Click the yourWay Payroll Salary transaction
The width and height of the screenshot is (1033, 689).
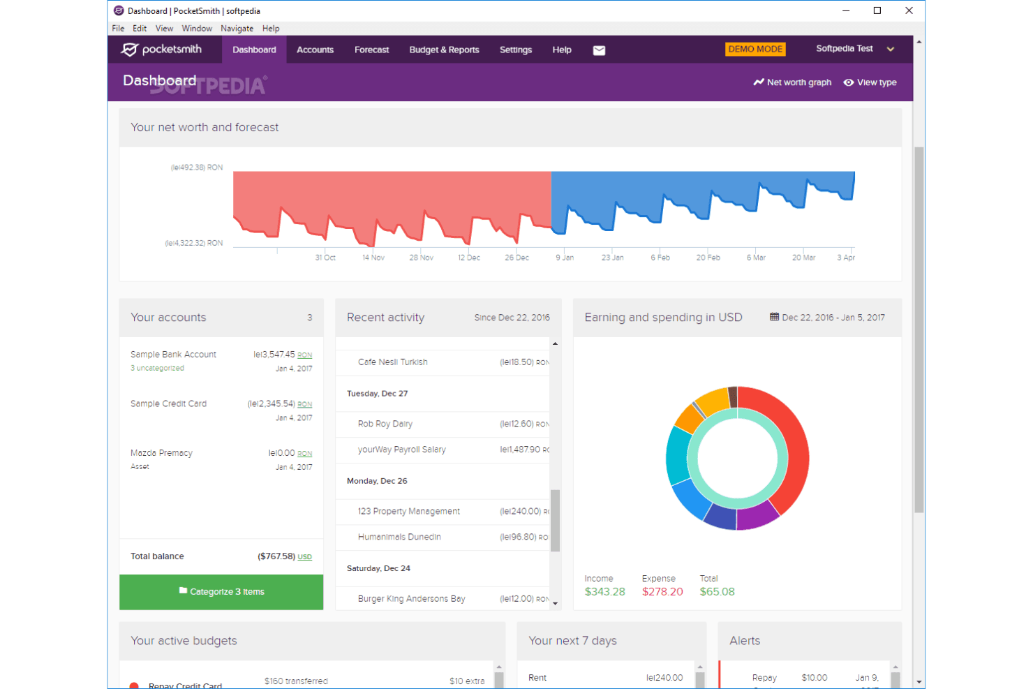pyautogui.click(x=443, y=450)
